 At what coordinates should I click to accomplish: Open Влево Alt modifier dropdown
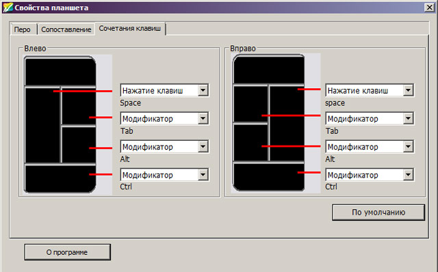coord(164,147)
